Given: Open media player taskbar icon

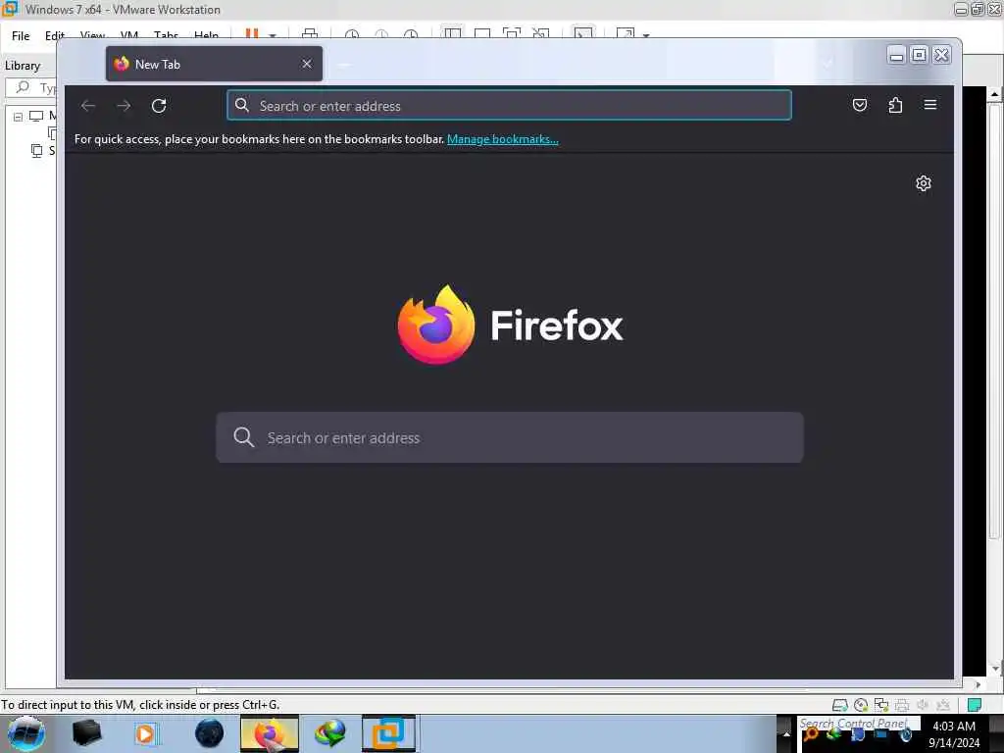Looking at the screenshot, I should pyautogui.click(x=145, y=733).
